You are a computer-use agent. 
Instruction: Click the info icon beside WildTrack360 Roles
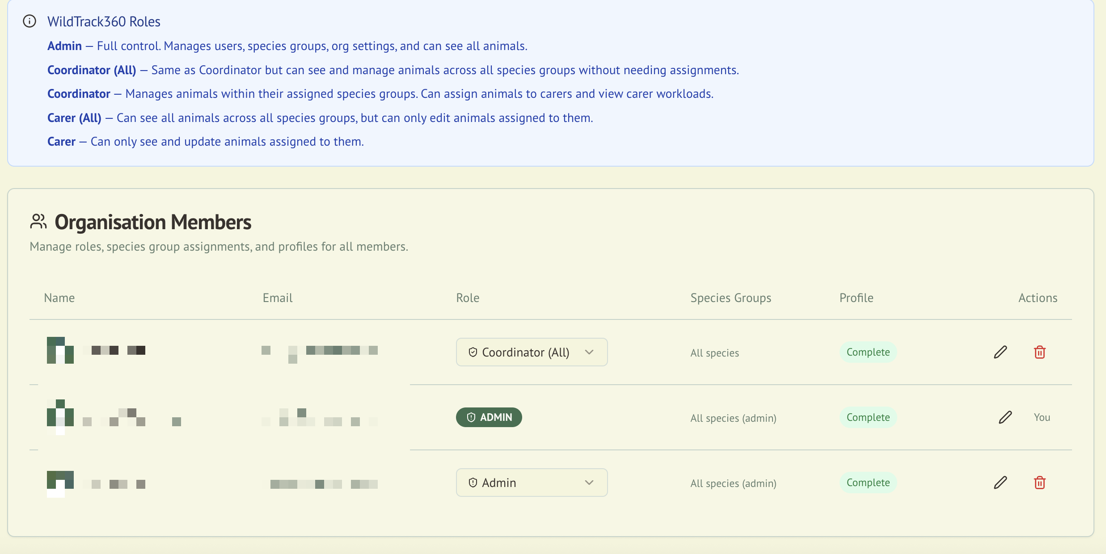[x=30, y=20]
